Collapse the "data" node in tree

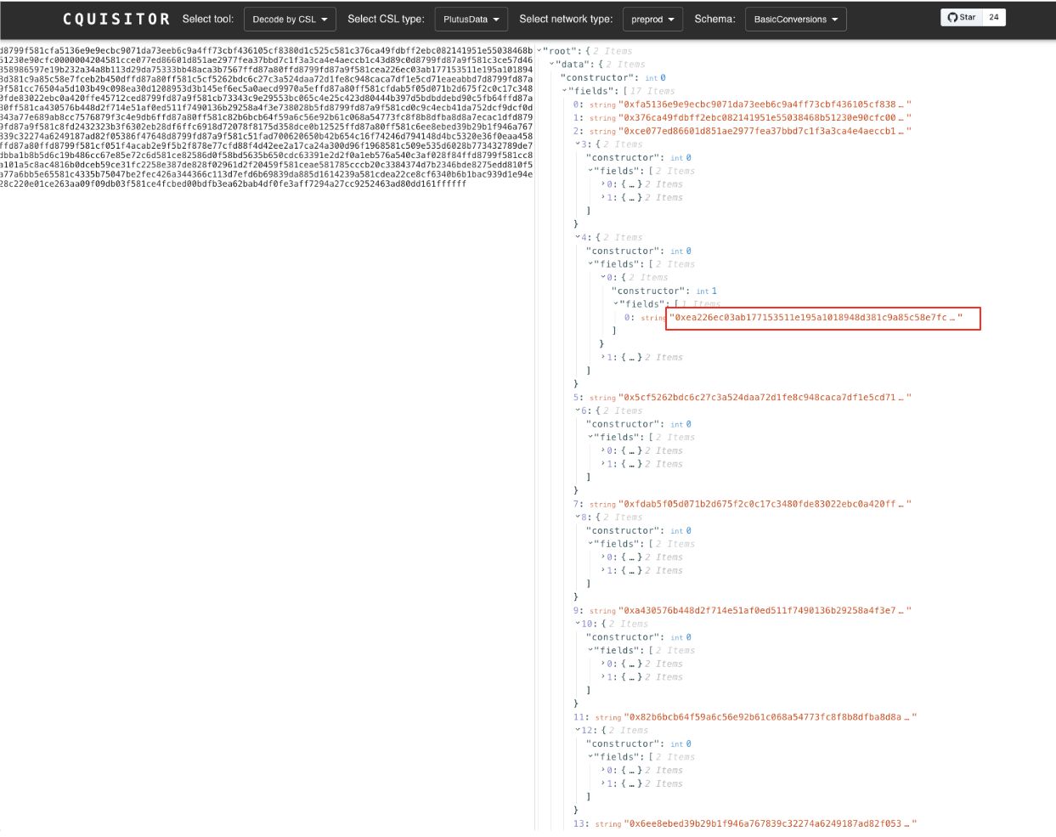[552, 65]
